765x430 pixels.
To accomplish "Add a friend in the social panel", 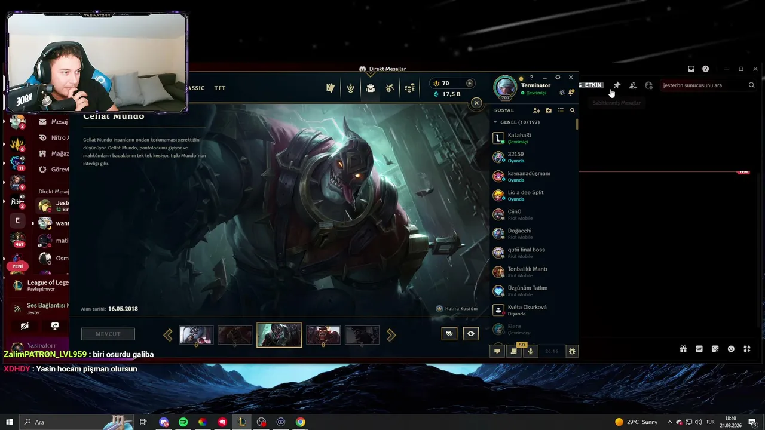I will [x=536, y=110].
